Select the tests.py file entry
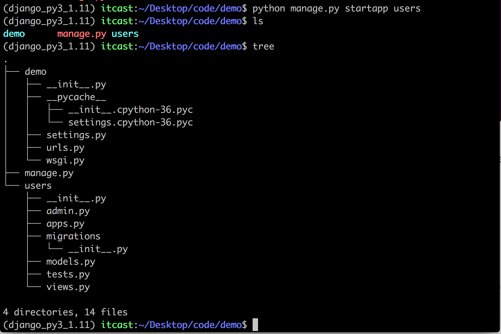 (x=68, y=274)
